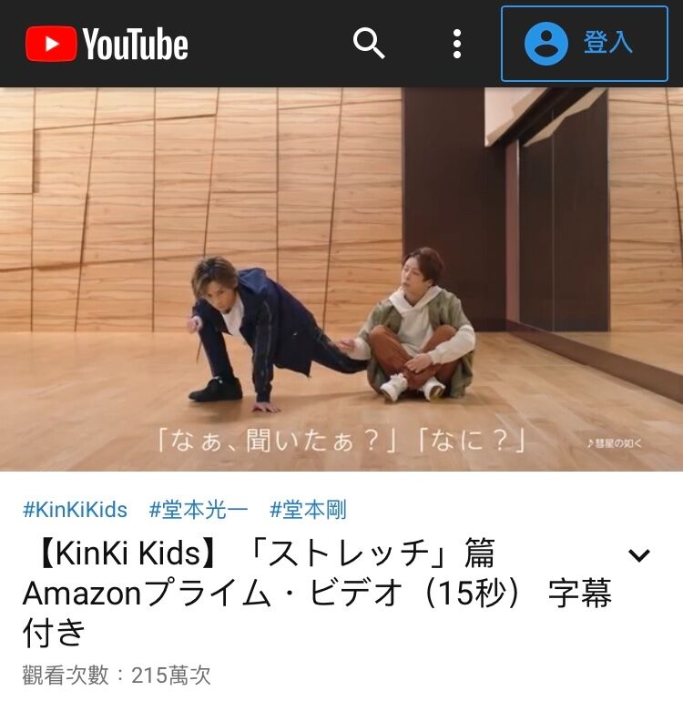
Task: Tap the video title 「ストレッチ」篇
Action: point(370,554)
